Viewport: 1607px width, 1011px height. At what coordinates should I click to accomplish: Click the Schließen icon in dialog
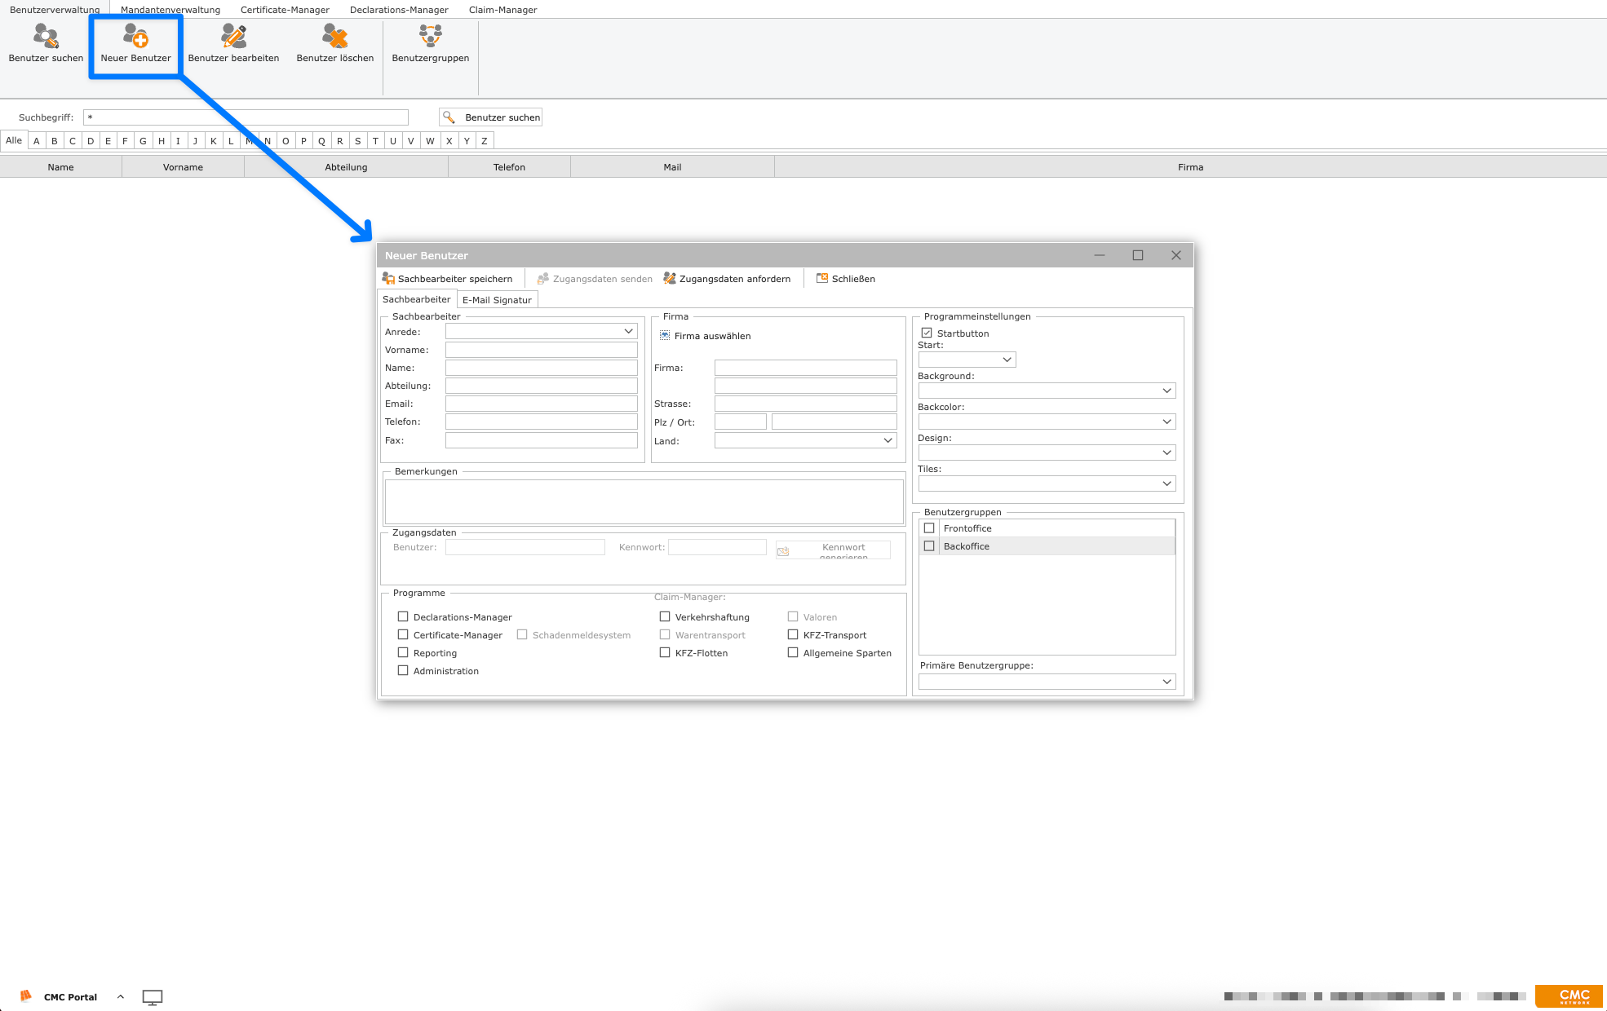(x=822, y=279)
